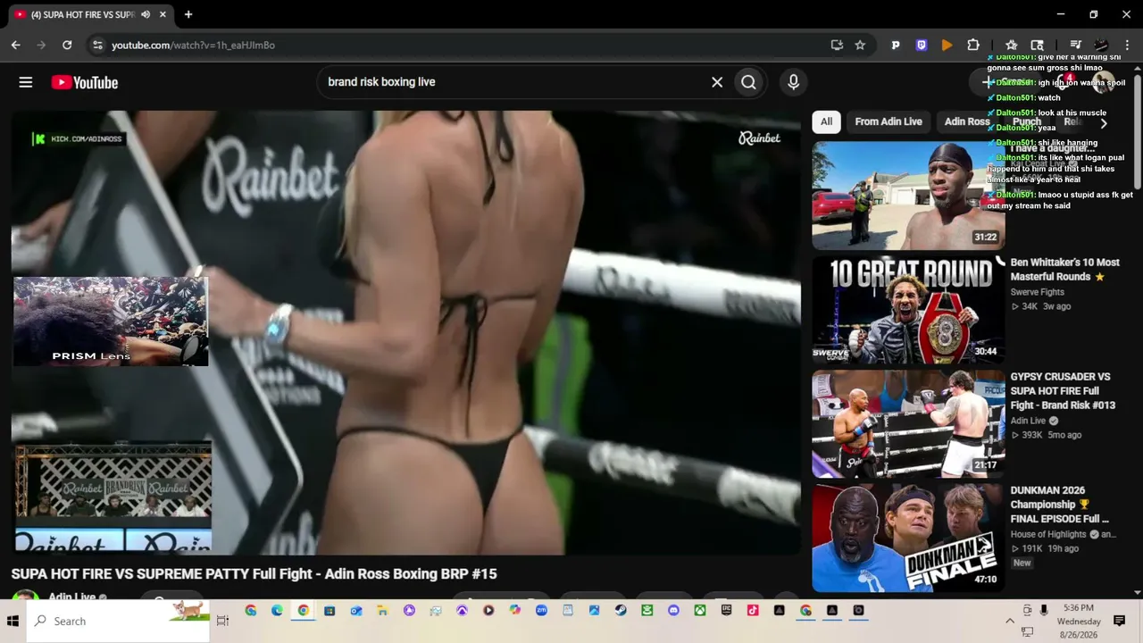Select the 'Adin Ross' filter chip
Viewport: 1143px width, 643px height.
pyautogui.click(x=967, y=121)
